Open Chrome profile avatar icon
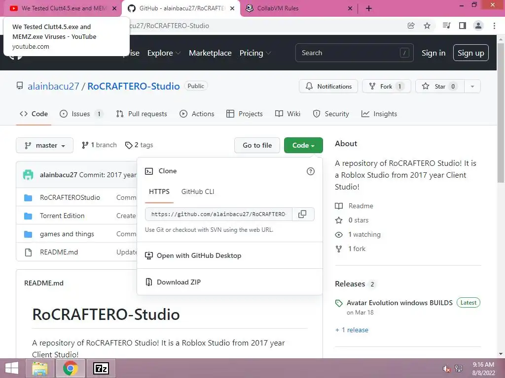This screenshot has width=505, height=378. (x=478, y=26)
